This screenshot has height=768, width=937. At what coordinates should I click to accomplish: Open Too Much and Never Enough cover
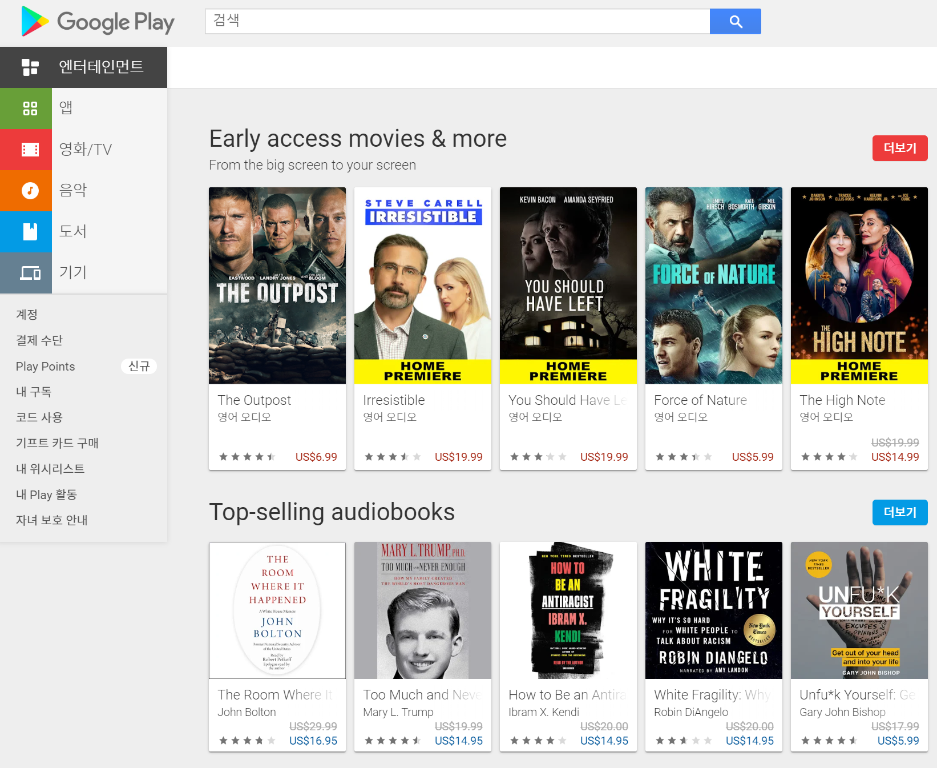tap(423, 610)
